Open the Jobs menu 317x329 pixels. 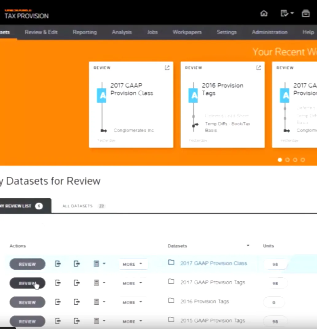(152, 32)
